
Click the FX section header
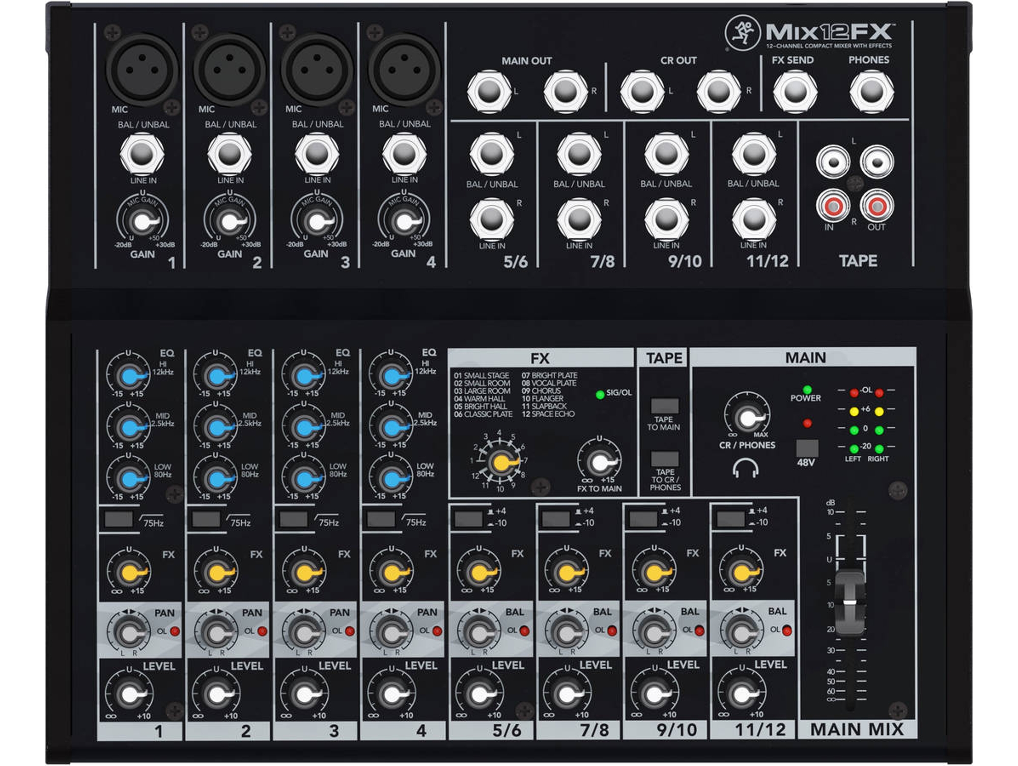(x=541, y=358)
